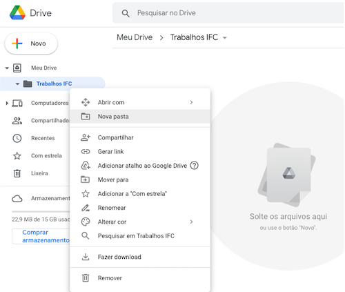Click the search magnifier icon
The width and height of the screenshot is (345, 292).
[x=126, y=13]
